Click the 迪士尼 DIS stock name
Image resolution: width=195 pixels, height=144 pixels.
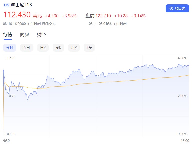(x=21, y=5)
